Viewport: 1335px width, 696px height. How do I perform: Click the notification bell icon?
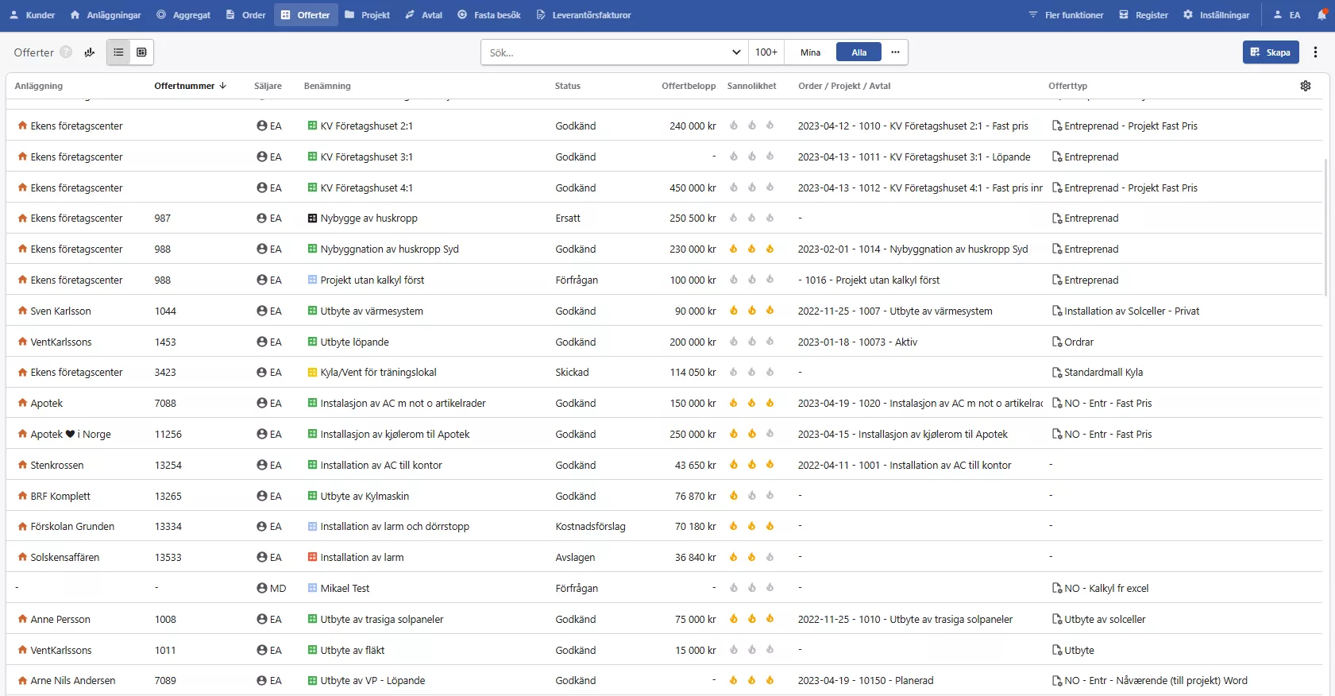(x=1321, y=15)
